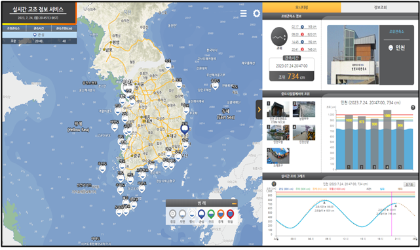The height and width of the screenshot is (250, 420).
Task: Click the green-ring legend marker icon
Action: coord(211,215)
